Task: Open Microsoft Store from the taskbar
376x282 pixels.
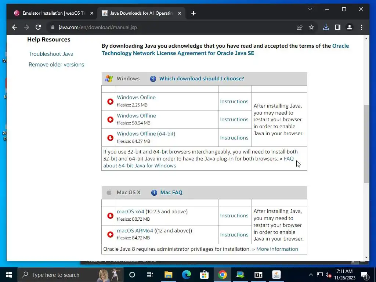Action: [x=204, y=275]
